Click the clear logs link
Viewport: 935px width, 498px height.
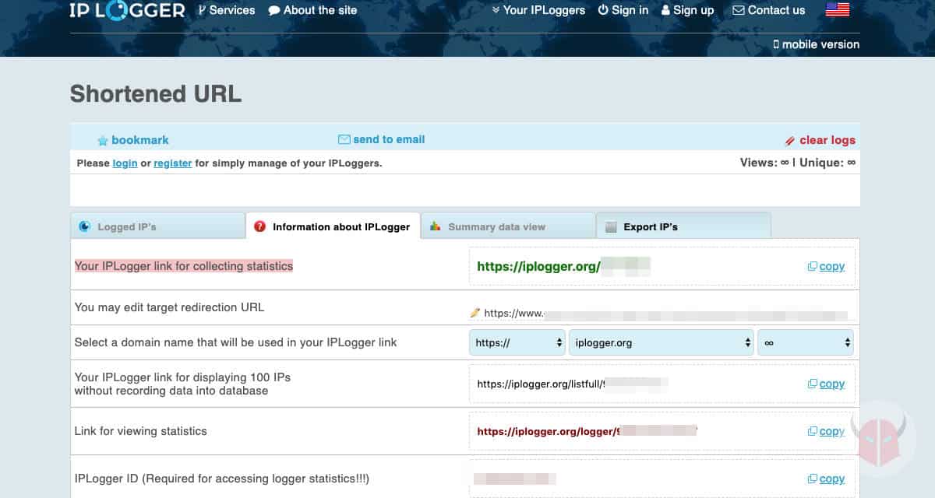click(x=827, y=140)
